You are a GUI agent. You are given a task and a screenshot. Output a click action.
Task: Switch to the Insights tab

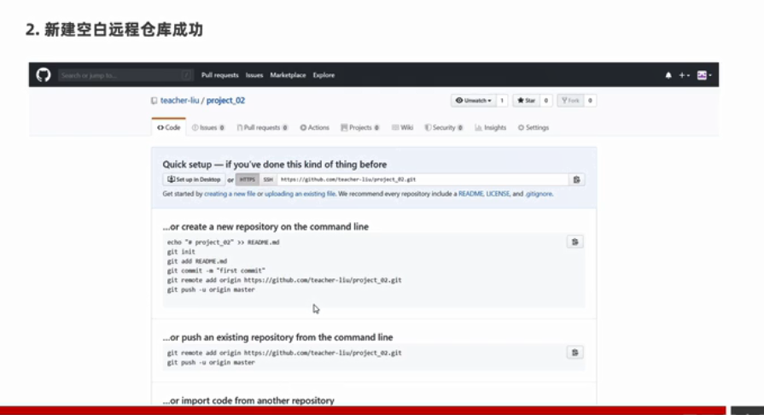(491, 127)
